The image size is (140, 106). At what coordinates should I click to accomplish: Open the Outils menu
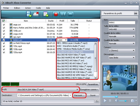coord(38,8)
